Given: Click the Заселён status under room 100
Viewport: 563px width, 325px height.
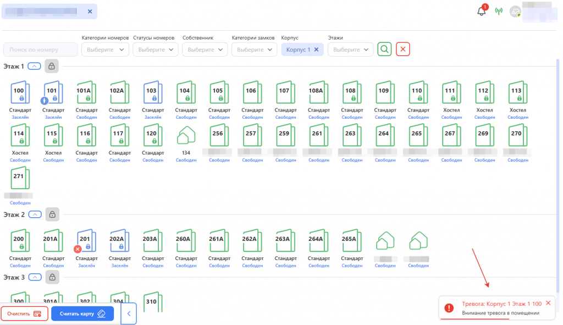Looking at the screenshot, I should point(20,118).
